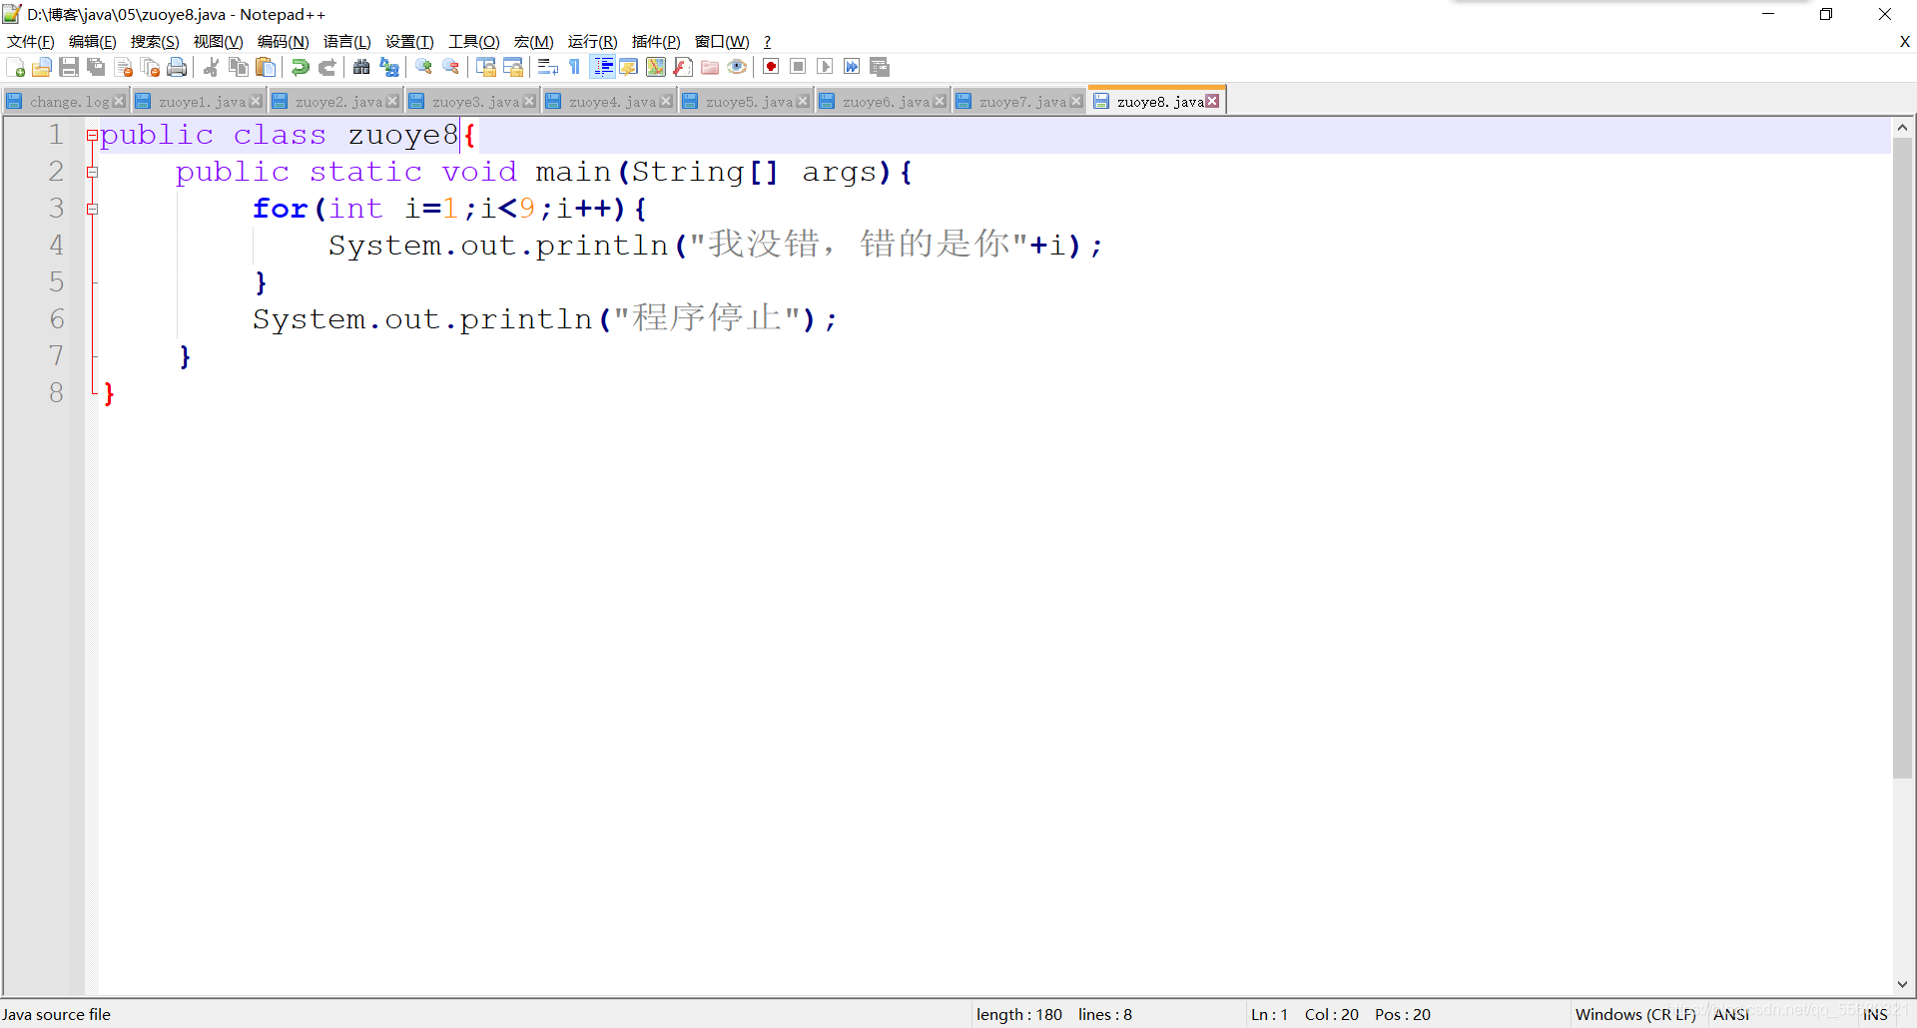Open the 视图(V) menu
The image size is (1917, 1028).
219,41
